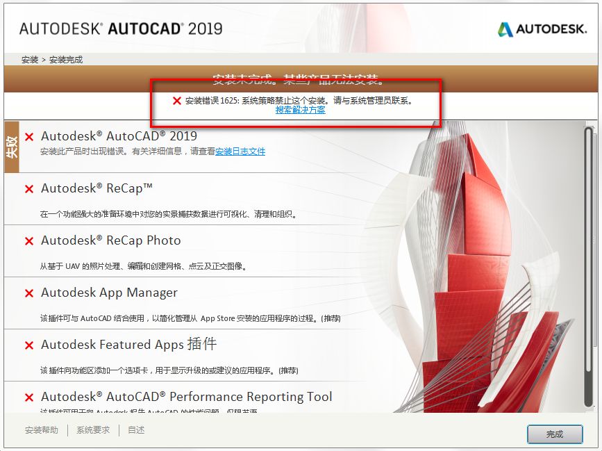
Task: Click 安装完成 in the breadcrumb
Action: click(66, 60)
